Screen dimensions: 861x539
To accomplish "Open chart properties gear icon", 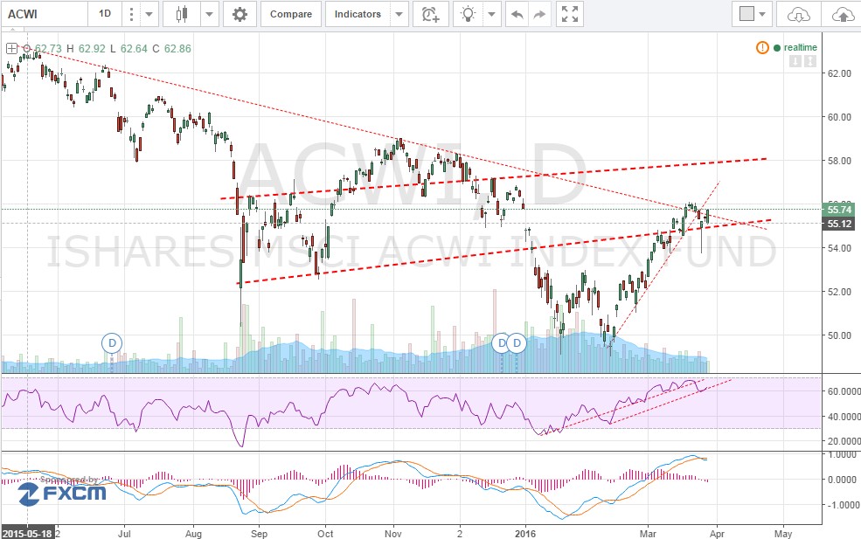I will pos(240,14).
